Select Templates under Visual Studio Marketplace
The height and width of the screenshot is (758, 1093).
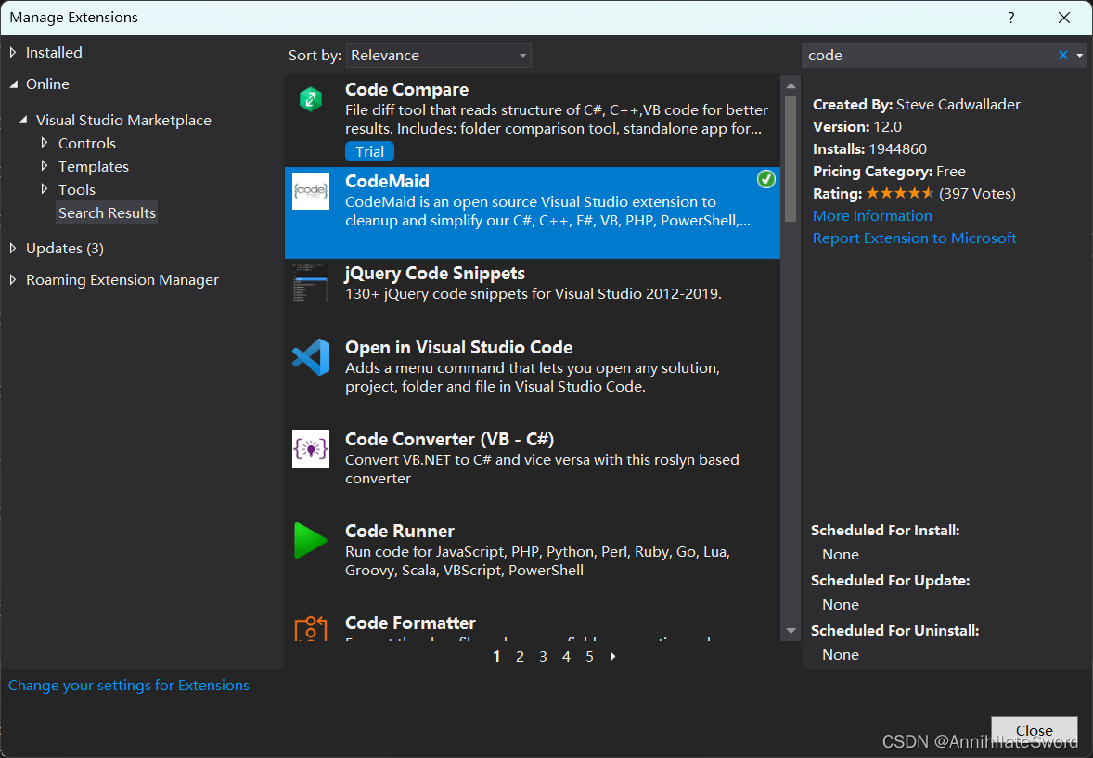point(94,166)
